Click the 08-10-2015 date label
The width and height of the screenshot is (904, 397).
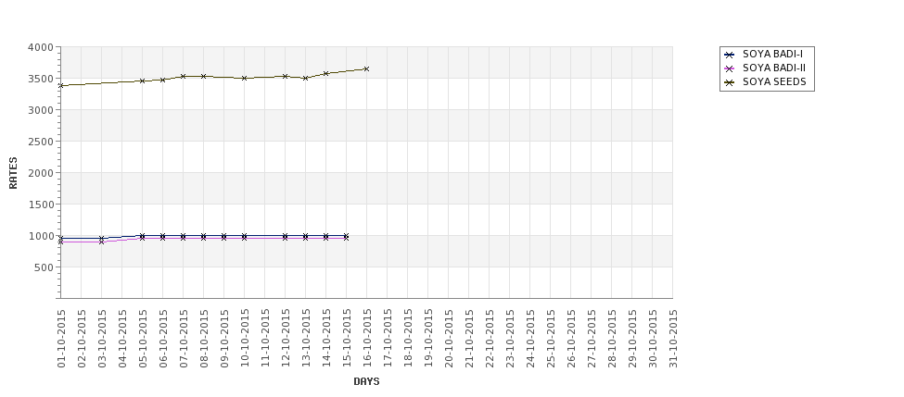[204, 339]
